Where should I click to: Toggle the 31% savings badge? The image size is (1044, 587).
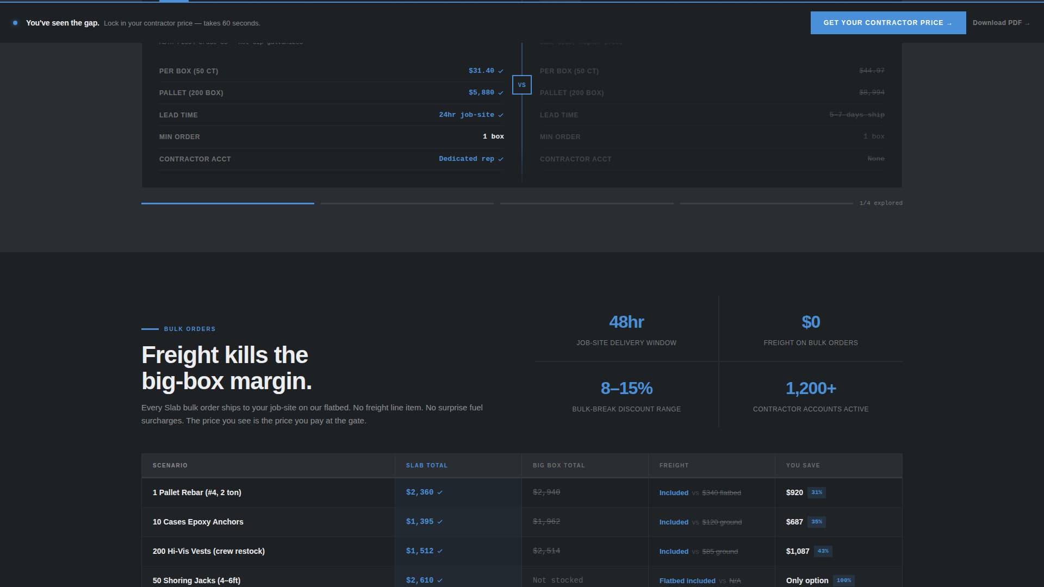coord(817,492)
